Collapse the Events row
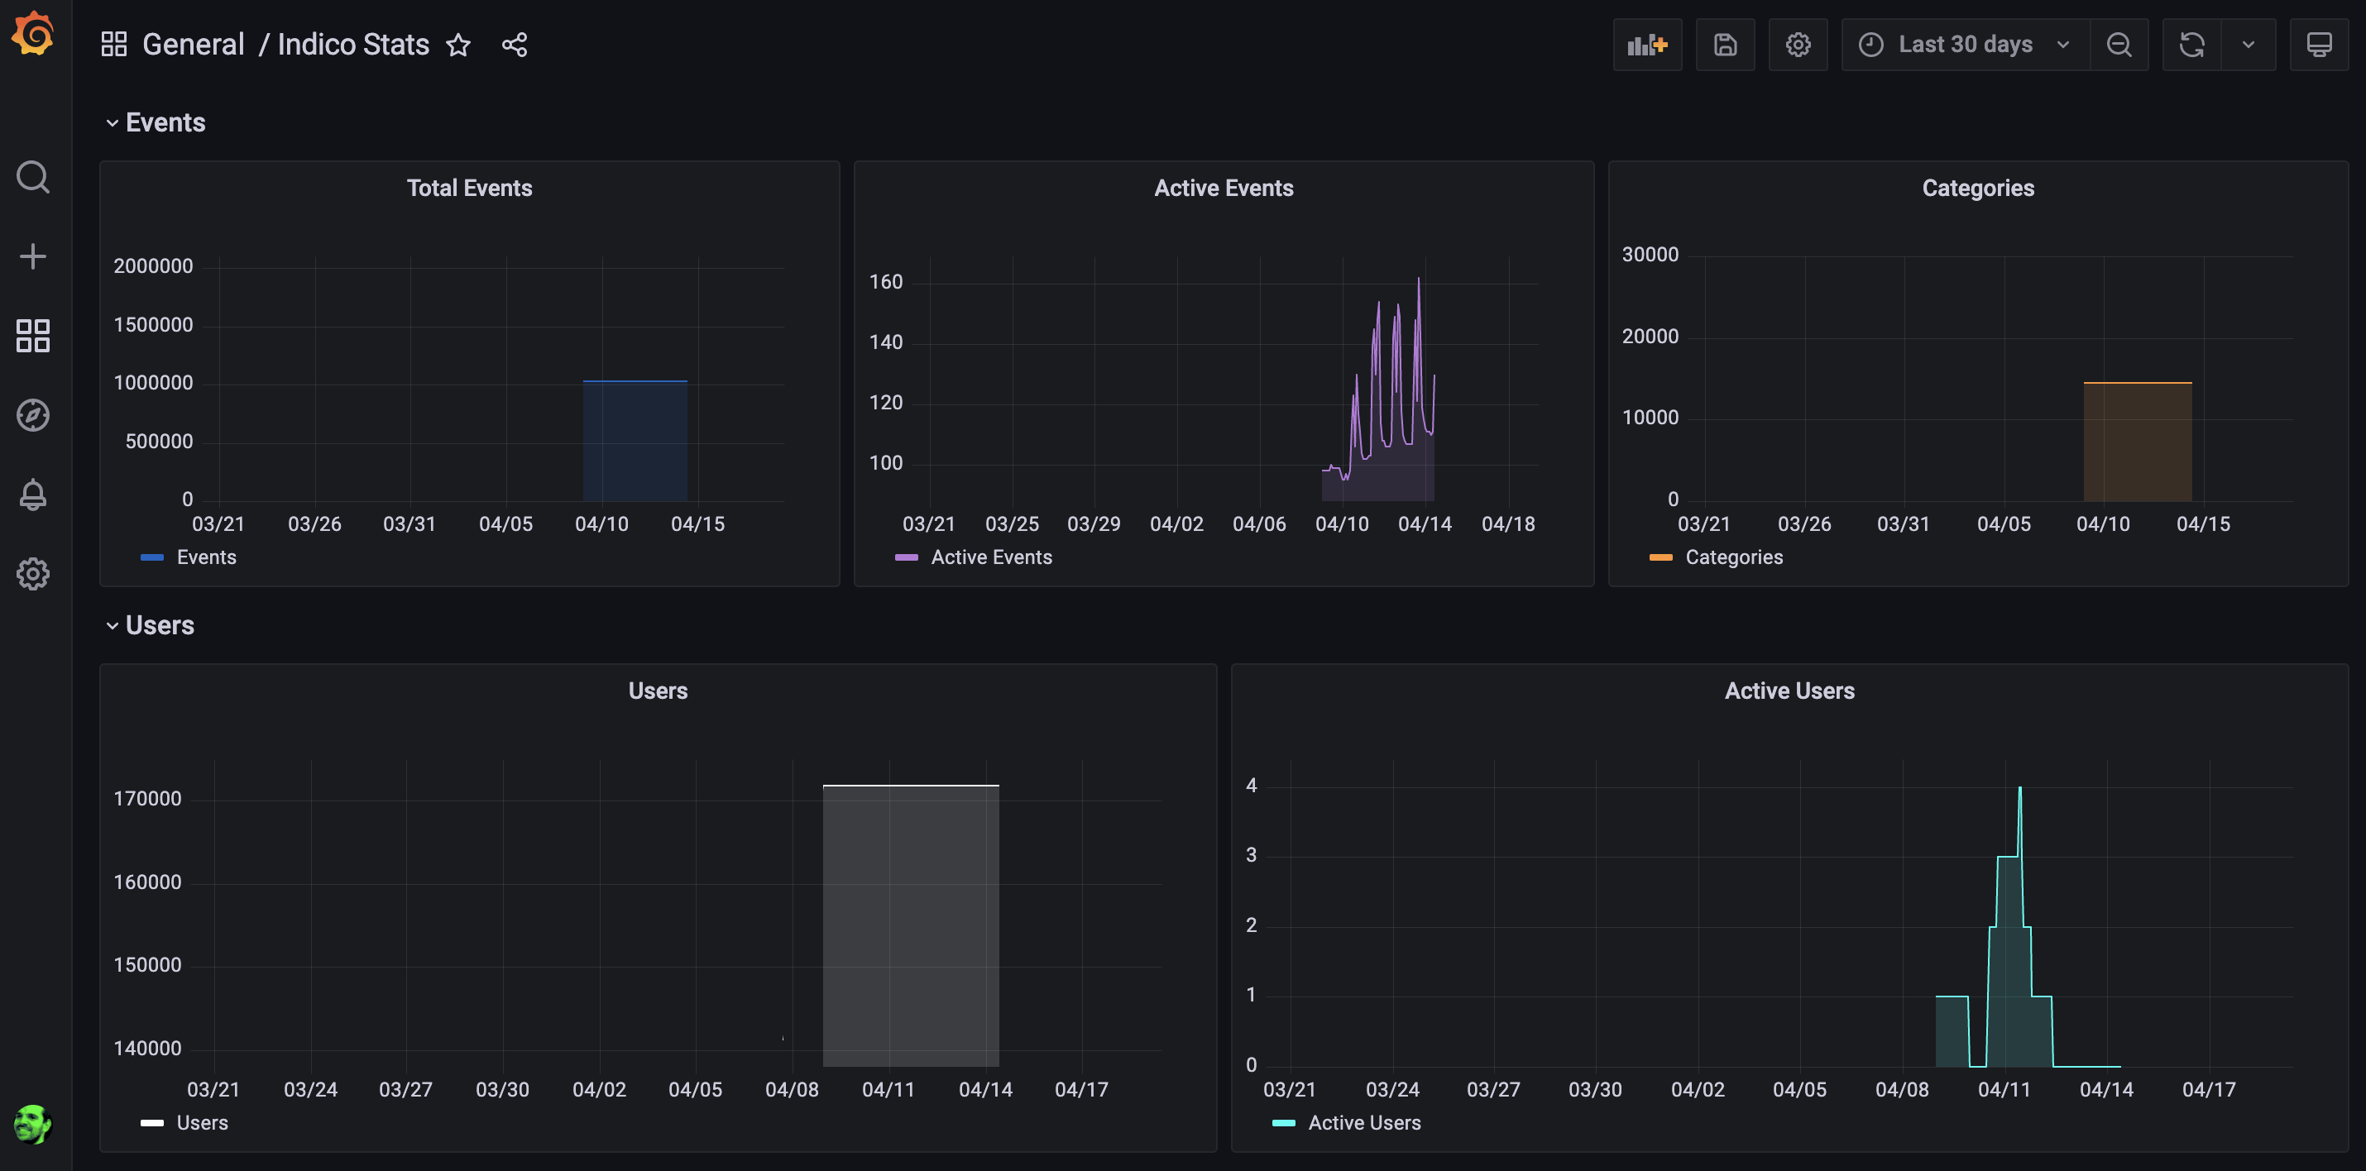Screen dimensions: 2366x1171 click(165, 122)
